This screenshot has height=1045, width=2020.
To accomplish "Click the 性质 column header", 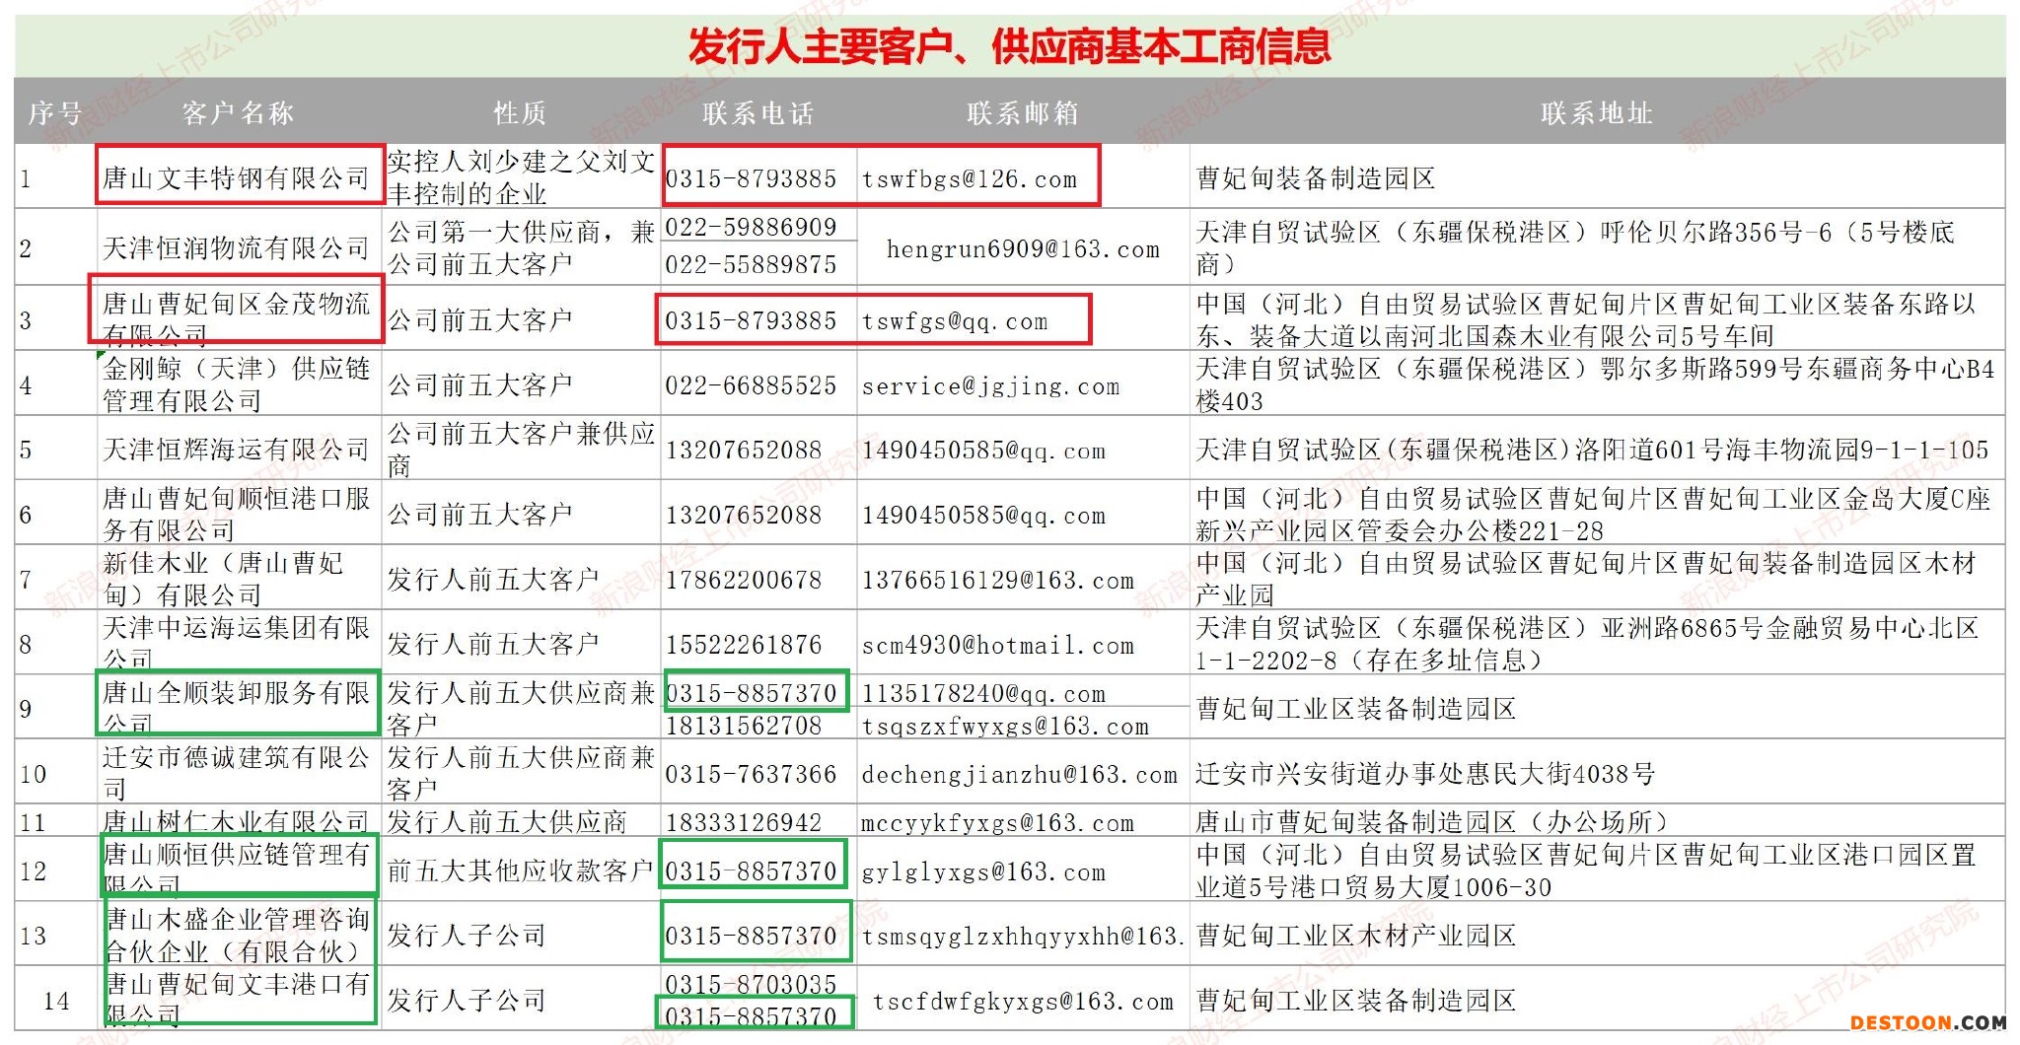I will (x=520, y=113).
